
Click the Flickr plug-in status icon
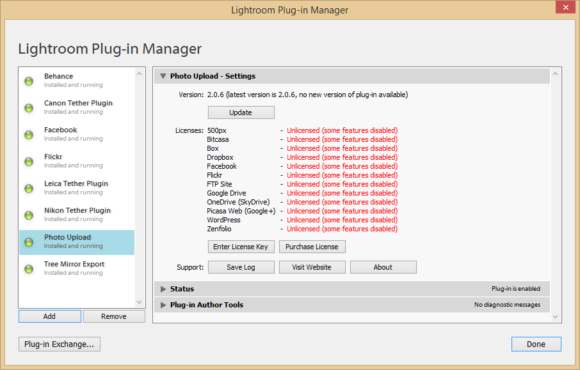pos(29,162)
